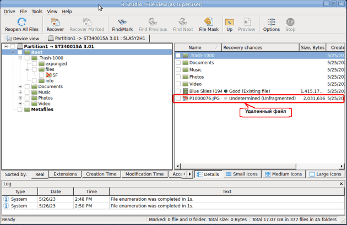This screenshot has height=225, width=347.
Task: Tick the expunged folder checkbox
Action: pos(34,64)
